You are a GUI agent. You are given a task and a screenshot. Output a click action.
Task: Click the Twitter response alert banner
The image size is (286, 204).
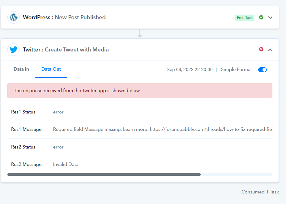tap(140, 91)
